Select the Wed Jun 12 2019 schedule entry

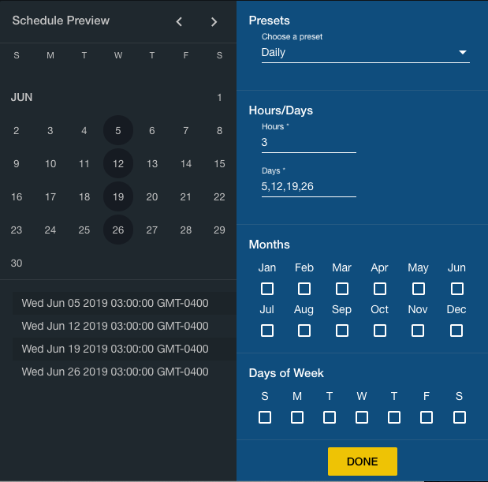point(115,326)
